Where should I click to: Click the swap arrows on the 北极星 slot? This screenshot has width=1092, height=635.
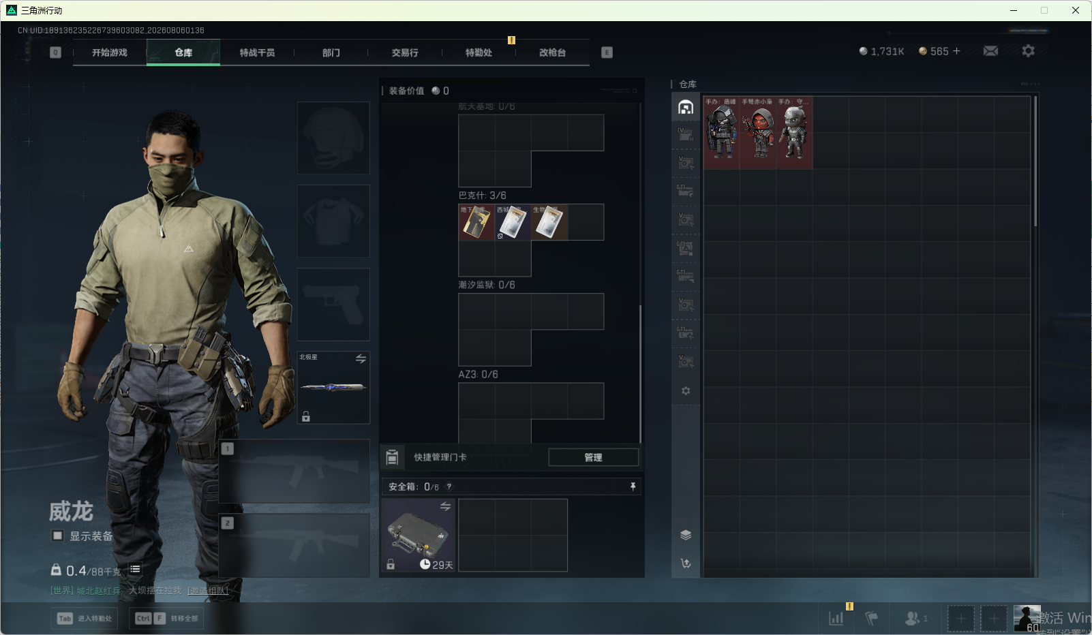click(x=361, y=358)
